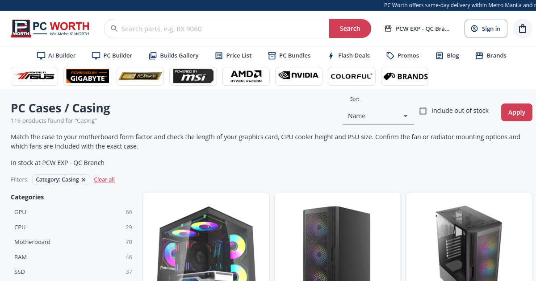Open the Gigabyte brand logo
536x281 pixels.
[87, 76]
